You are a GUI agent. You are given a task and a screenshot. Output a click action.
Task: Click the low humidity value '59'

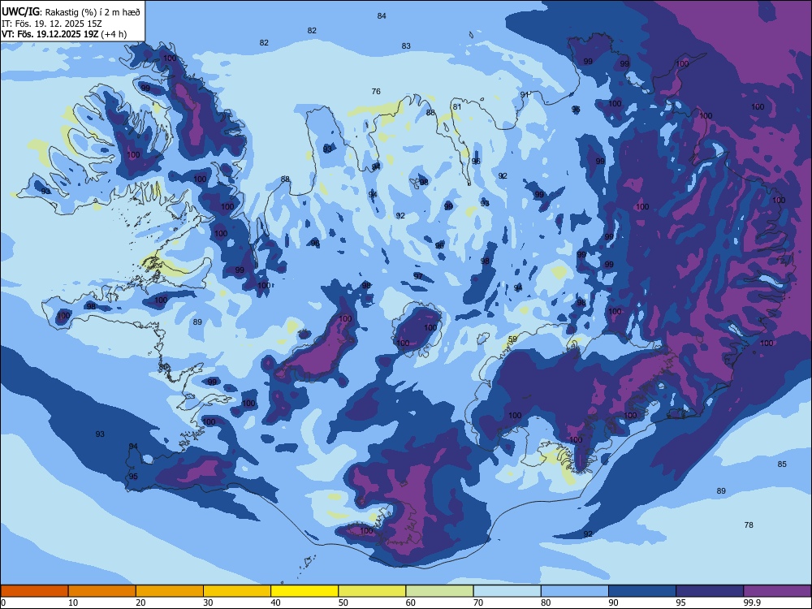click(512, 339)
